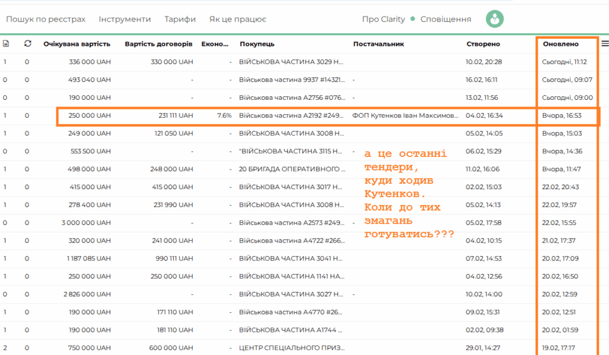Open the Як це працює link
Screen dimensions: 609x355
[x=237, y=19]
